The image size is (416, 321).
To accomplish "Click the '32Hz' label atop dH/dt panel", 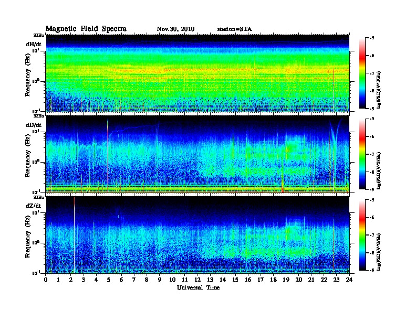I will click(x=38, y=35).
